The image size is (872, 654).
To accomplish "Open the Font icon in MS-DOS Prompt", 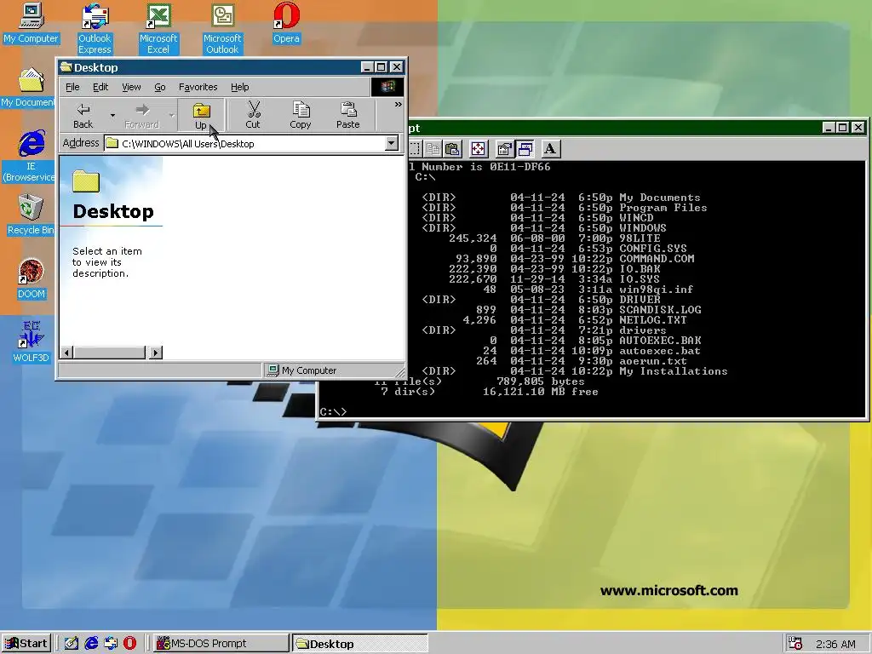I will coord(550,149).
